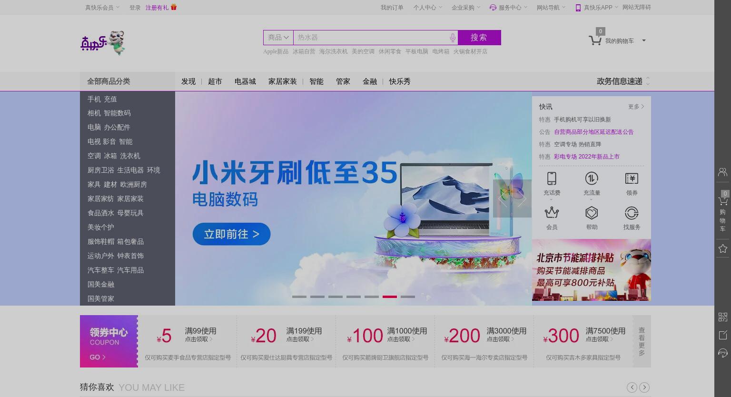
Task: Open 美妆个护 category in sidebar menu
Action: [x=101, y=227]
